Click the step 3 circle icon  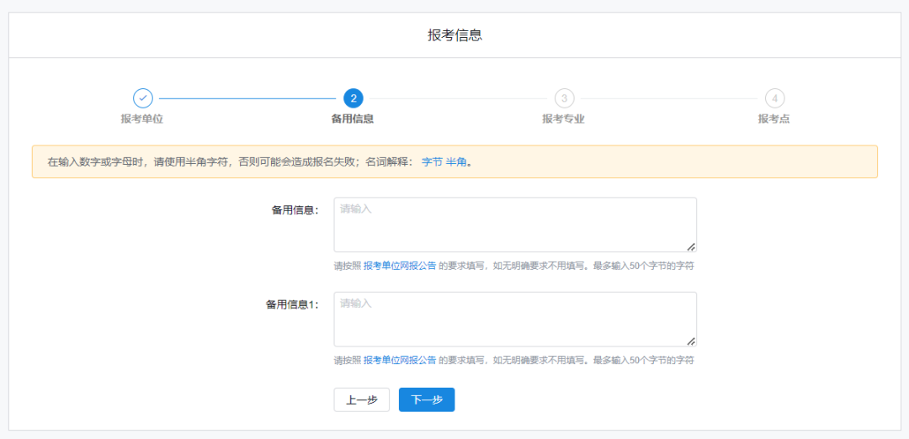click(564, 98)
